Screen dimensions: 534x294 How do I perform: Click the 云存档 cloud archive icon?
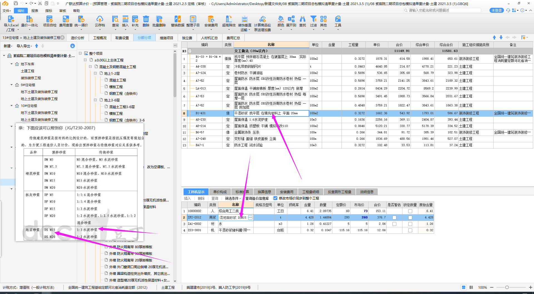(x=100, y=19)
